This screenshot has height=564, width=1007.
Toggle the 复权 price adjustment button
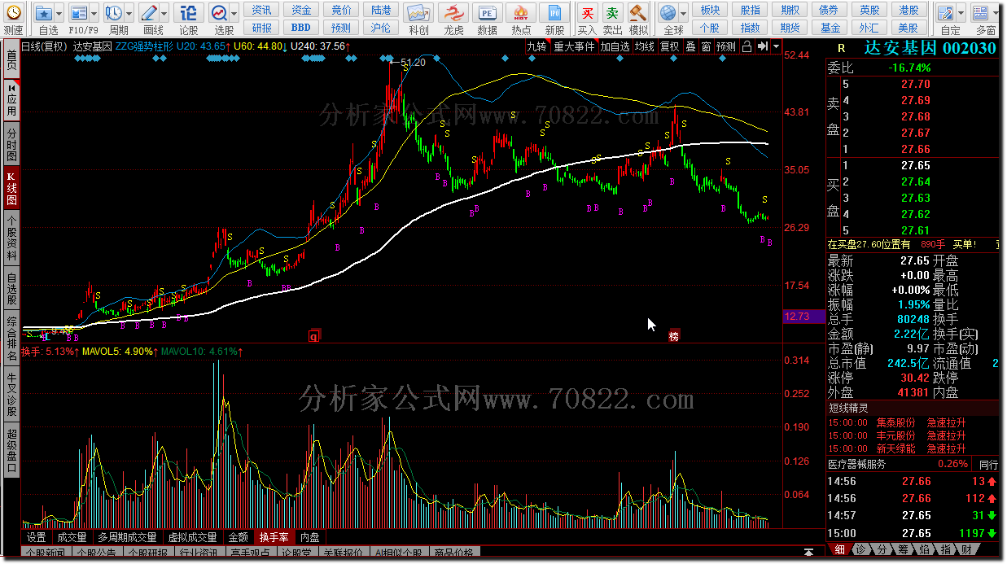[x=669, y=46]
